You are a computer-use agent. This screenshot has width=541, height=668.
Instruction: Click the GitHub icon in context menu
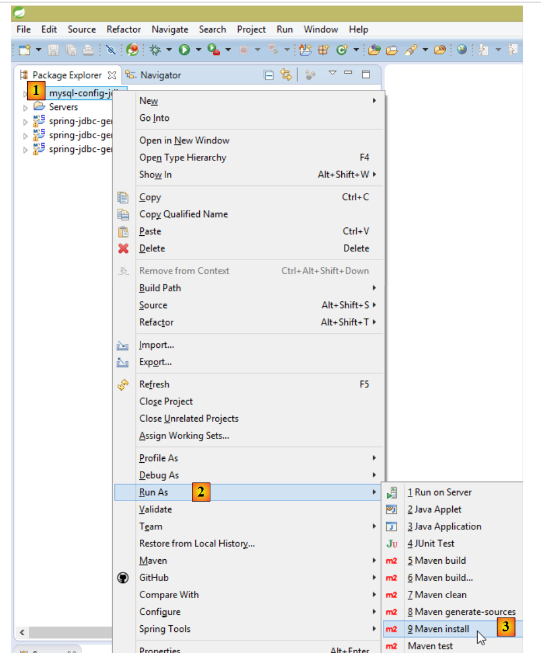pyautogui.click(x=123, y=578)
